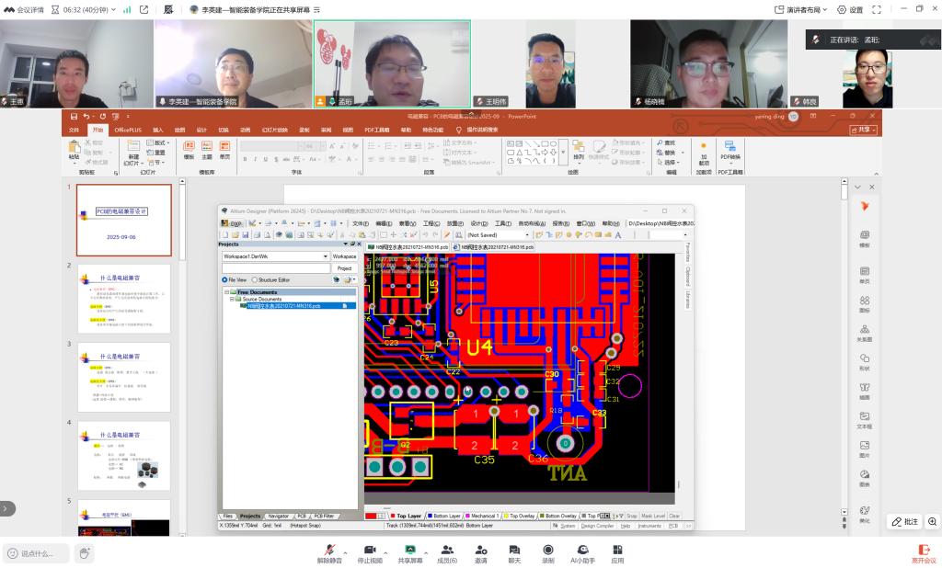This screenshot has width=942, height=568.
Task: Select the File View radio button
Action: (225, 279)
